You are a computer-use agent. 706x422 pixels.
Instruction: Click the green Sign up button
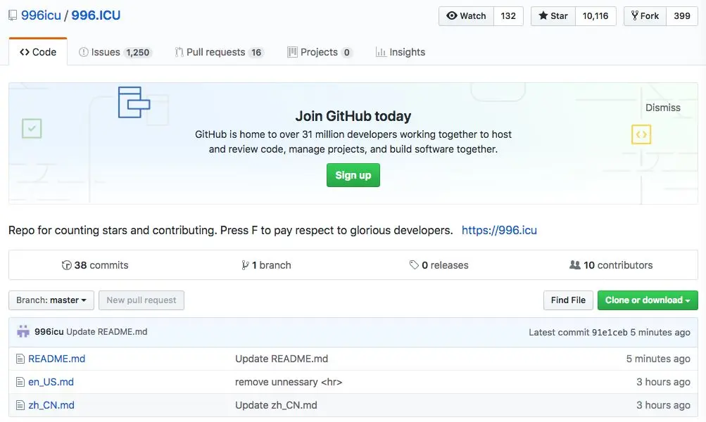click(353, 175)
